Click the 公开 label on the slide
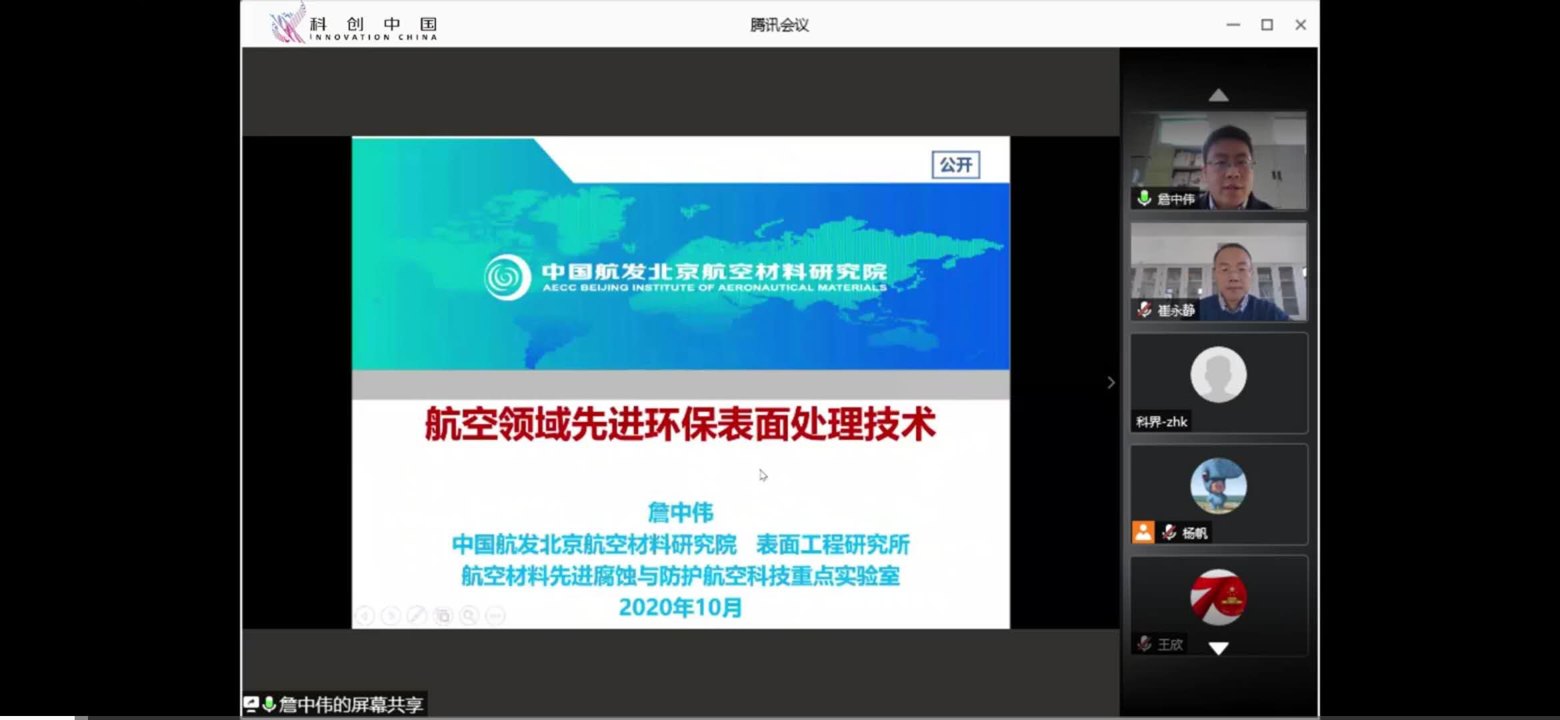Viewport: 1560px width, 720px height. [x=955, y=165]
